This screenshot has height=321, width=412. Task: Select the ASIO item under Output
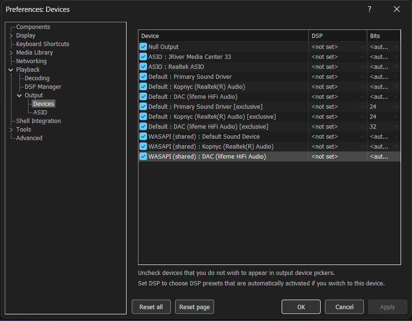40,113
